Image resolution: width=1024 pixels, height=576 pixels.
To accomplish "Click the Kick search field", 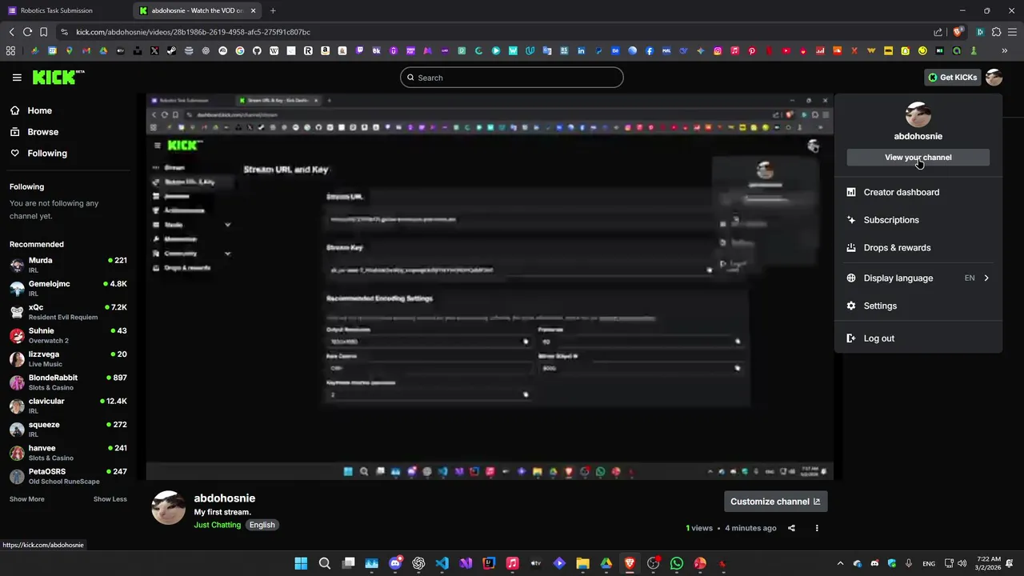I will point(512,78).
